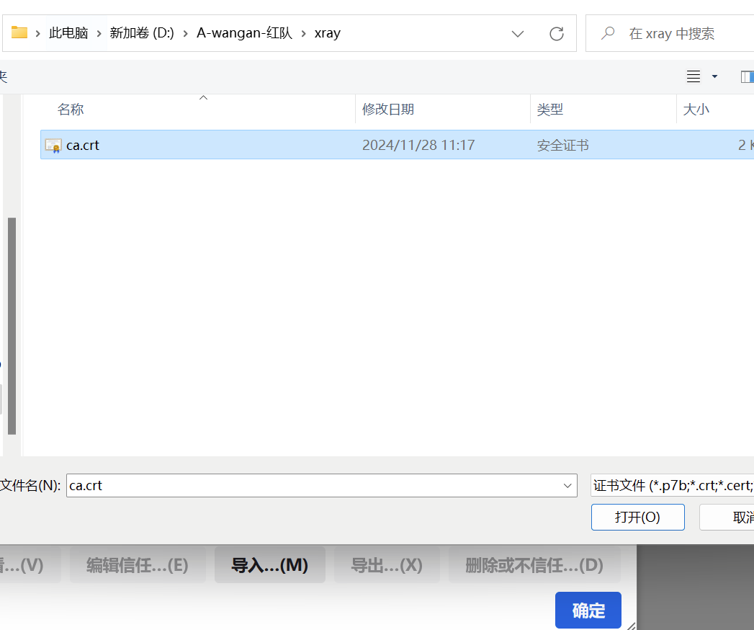
Task: Navigate to 此电脑 in breadcrumb
Action: point(68,33)
